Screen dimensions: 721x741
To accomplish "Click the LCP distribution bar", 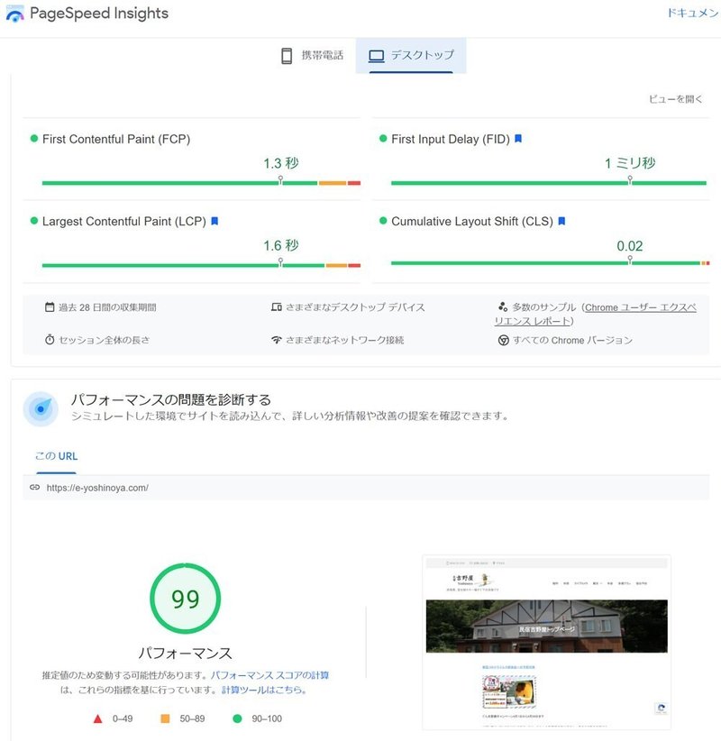I will pos(201,266).
